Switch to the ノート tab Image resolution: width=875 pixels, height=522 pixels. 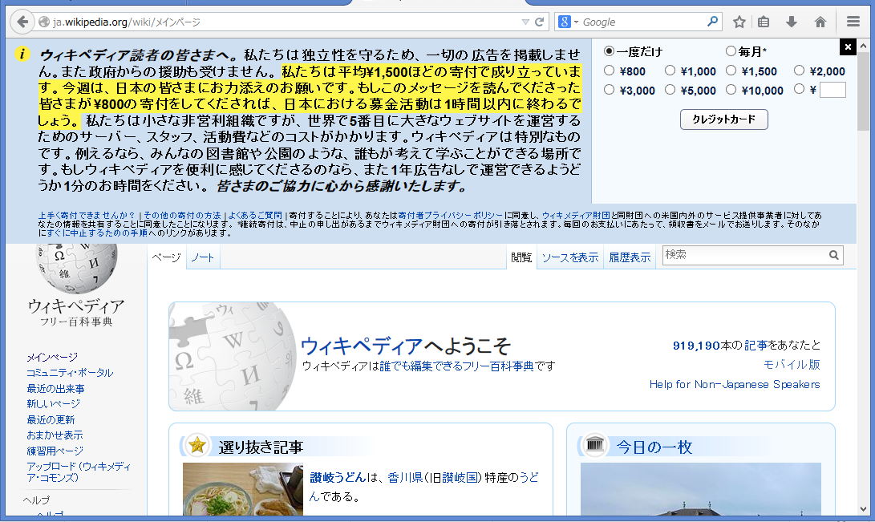(203, 257)
